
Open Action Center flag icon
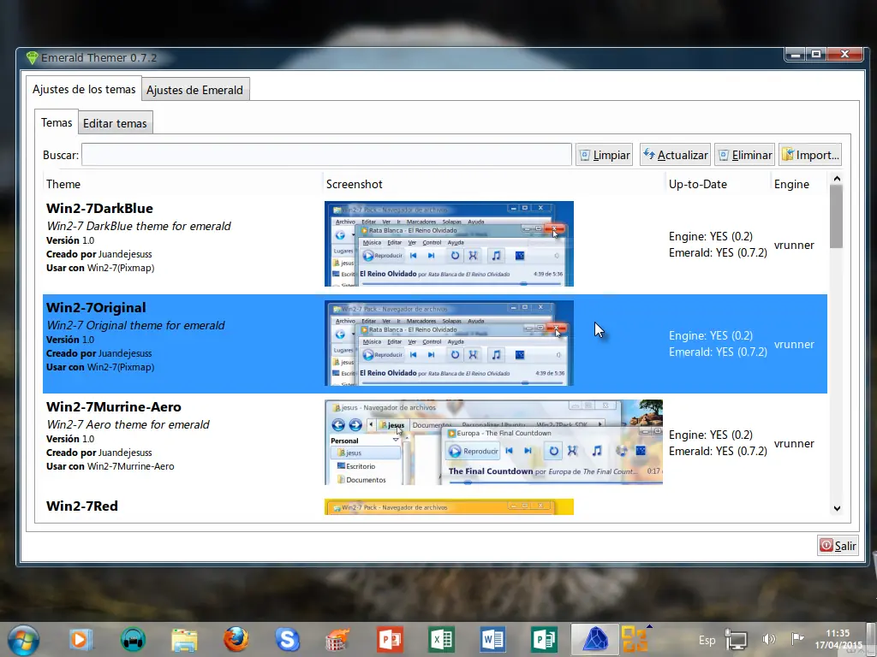click(x=797, y=638)
